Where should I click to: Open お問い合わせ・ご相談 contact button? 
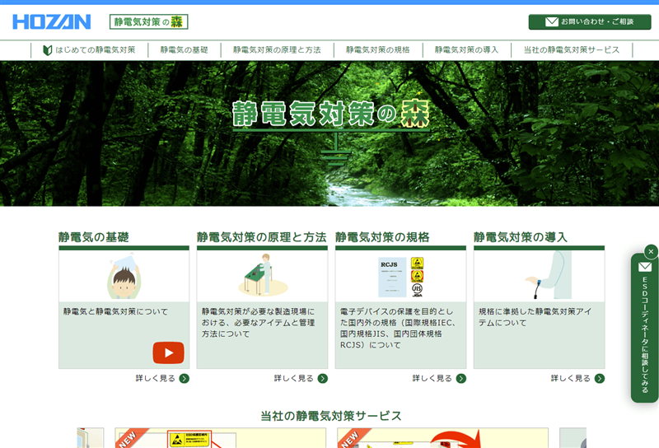(589, 21)
